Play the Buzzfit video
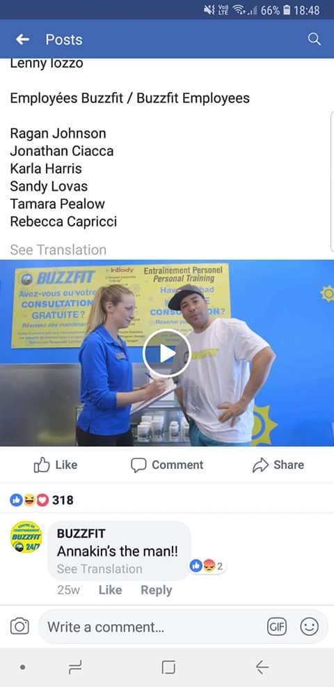The height and width of the screenshot is (687, 334). click(x=167, y=353)
